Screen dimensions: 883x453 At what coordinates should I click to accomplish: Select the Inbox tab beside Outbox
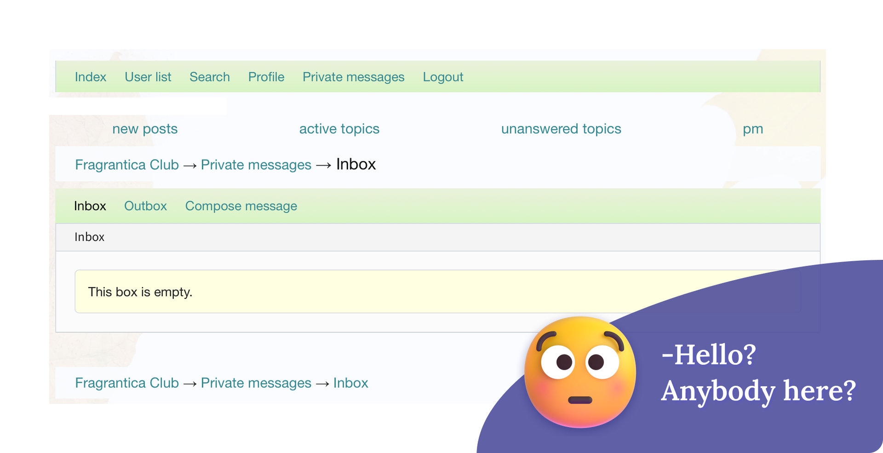(x=90, y=206)
